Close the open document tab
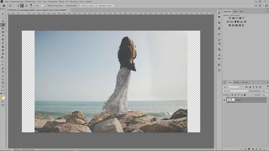The height and width of the screenshot is (151, 269). point(69,10)
